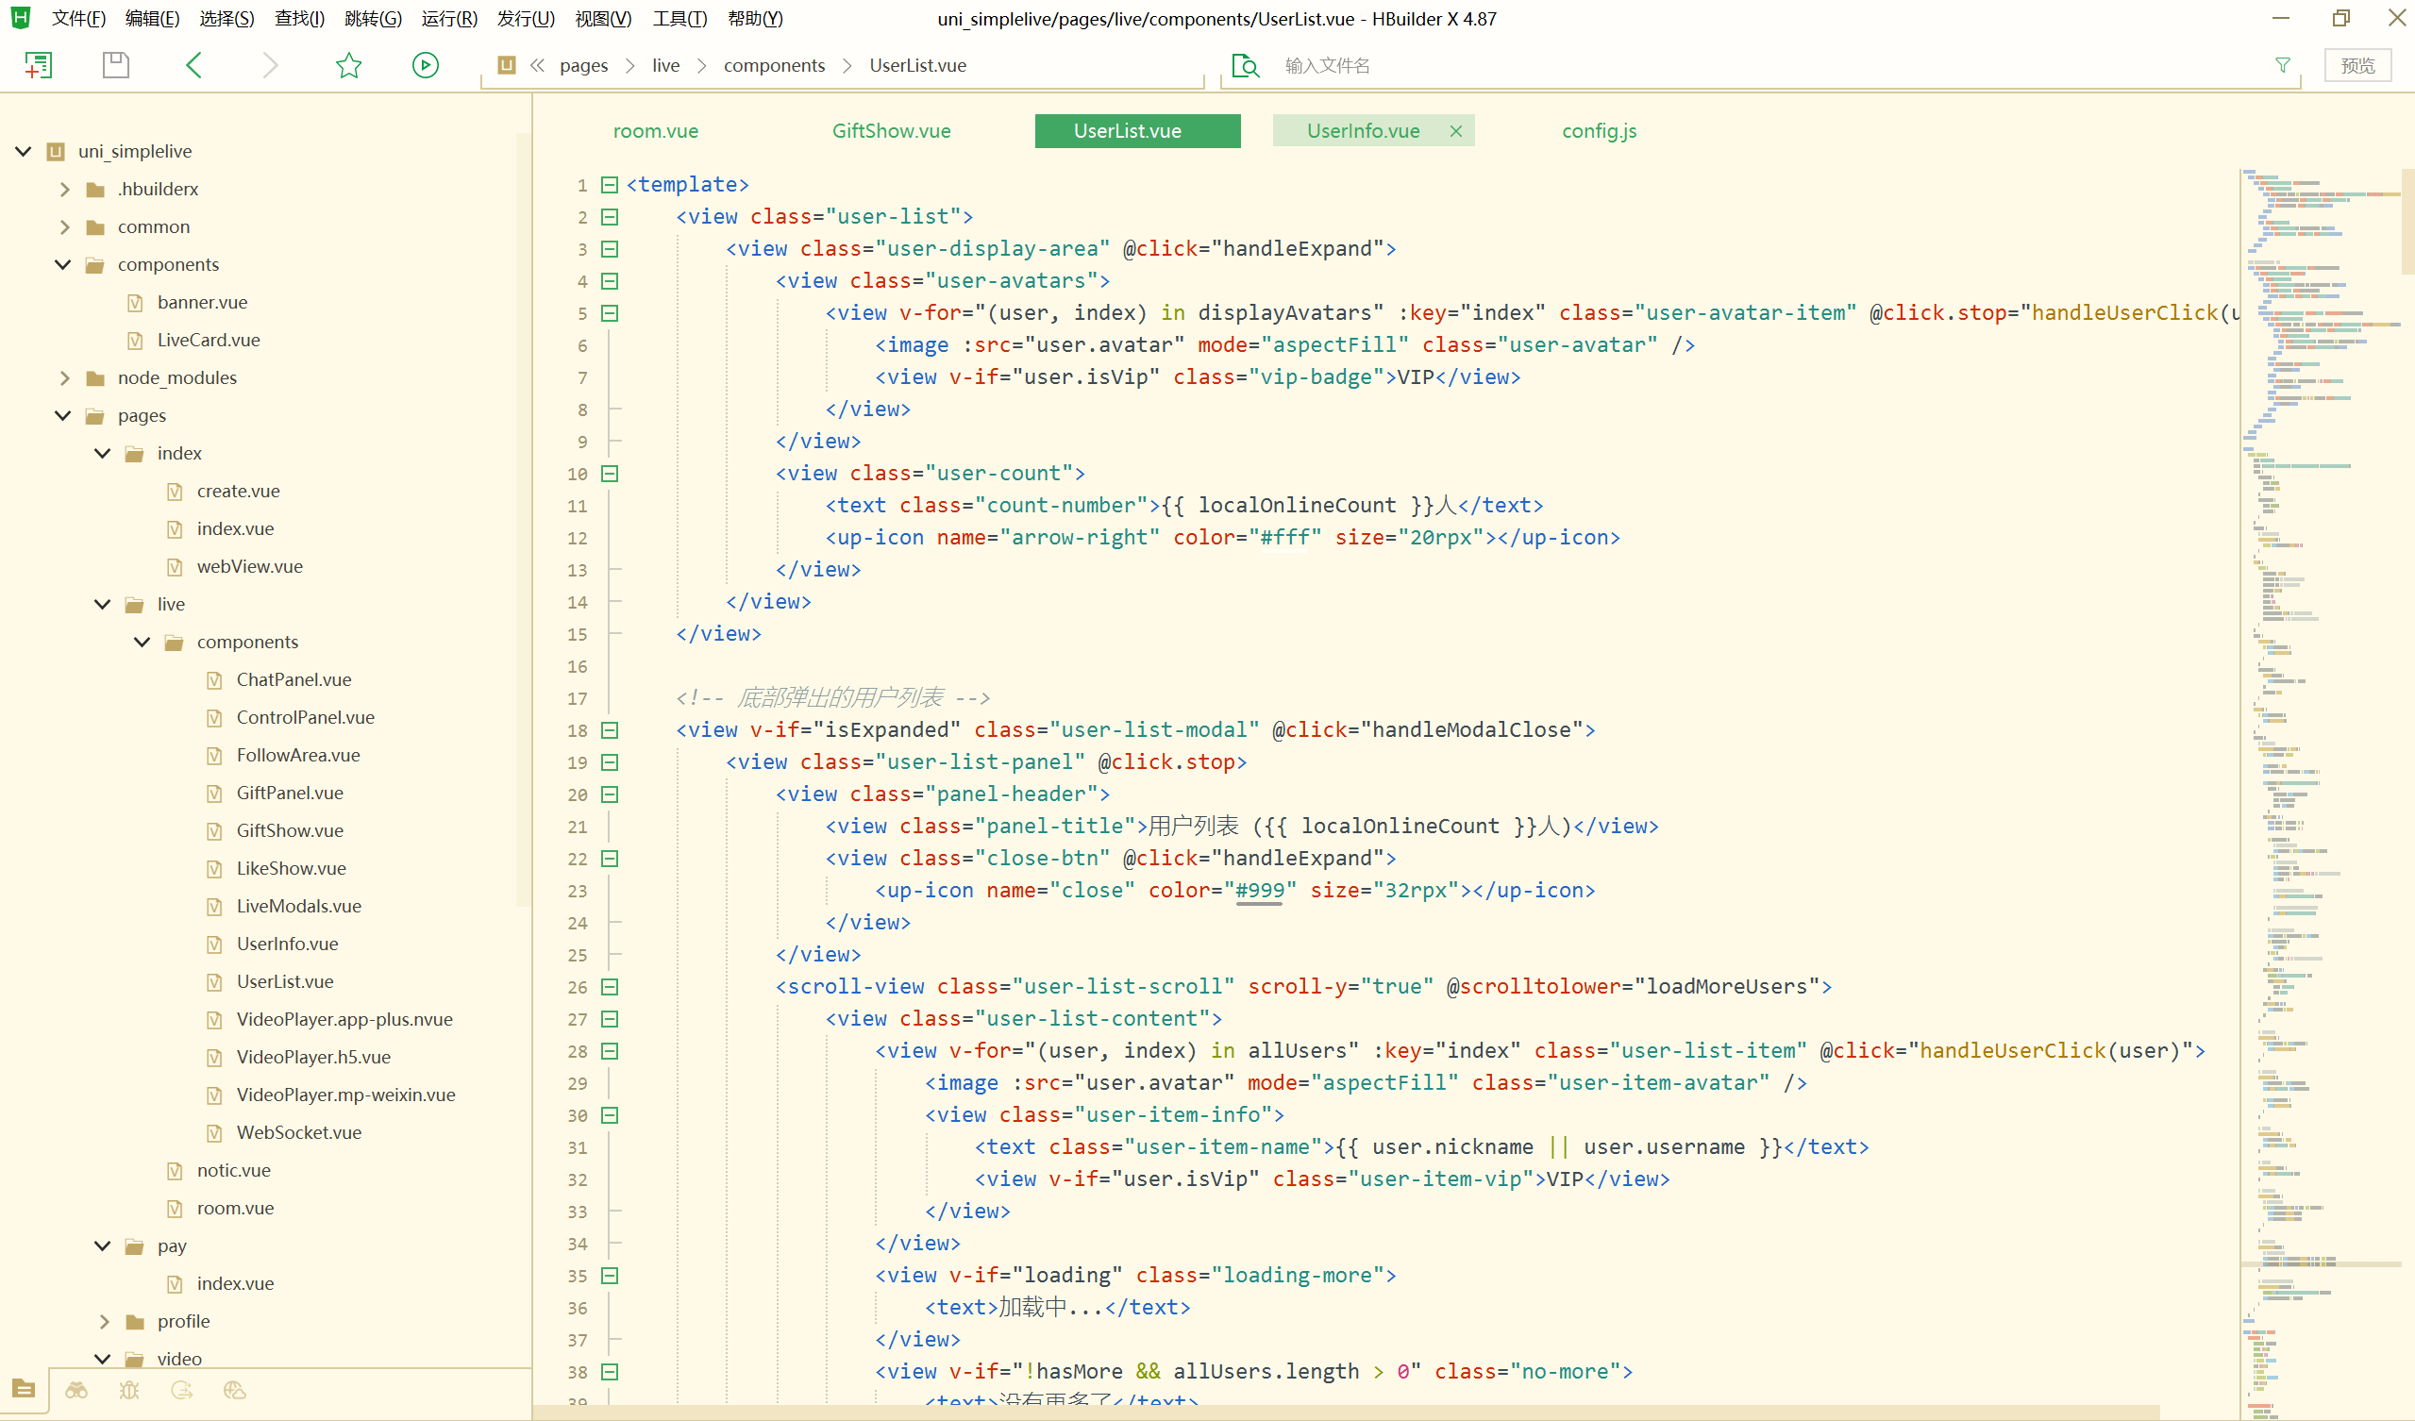The width and height of the screenshot is (2415, 1421).
Task: Open the 运行(R) menu
Action: [448, 19]
